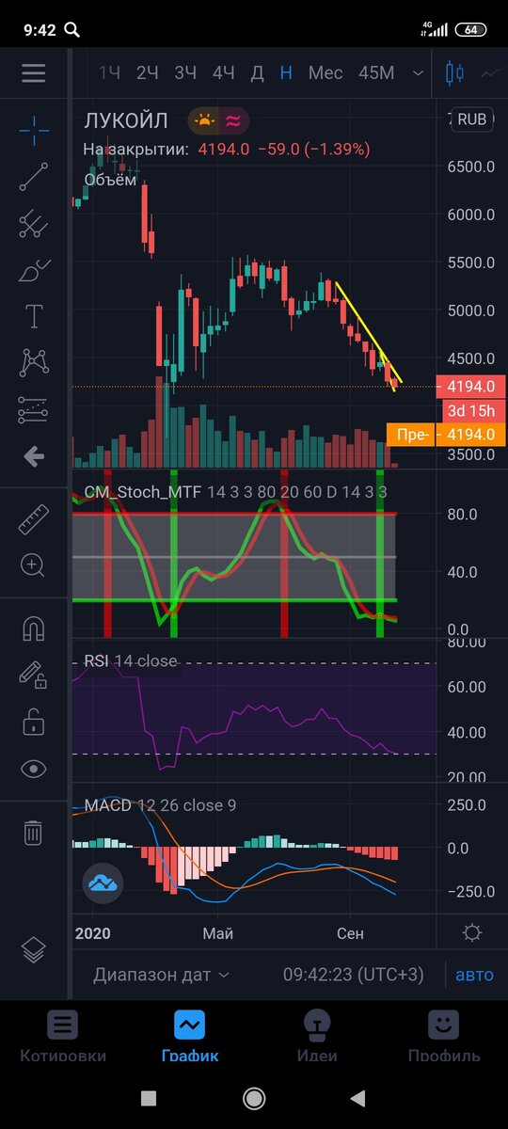Toggle the авто scale button
Viewport: 508px width, 1129px height.
click(474, 975)
